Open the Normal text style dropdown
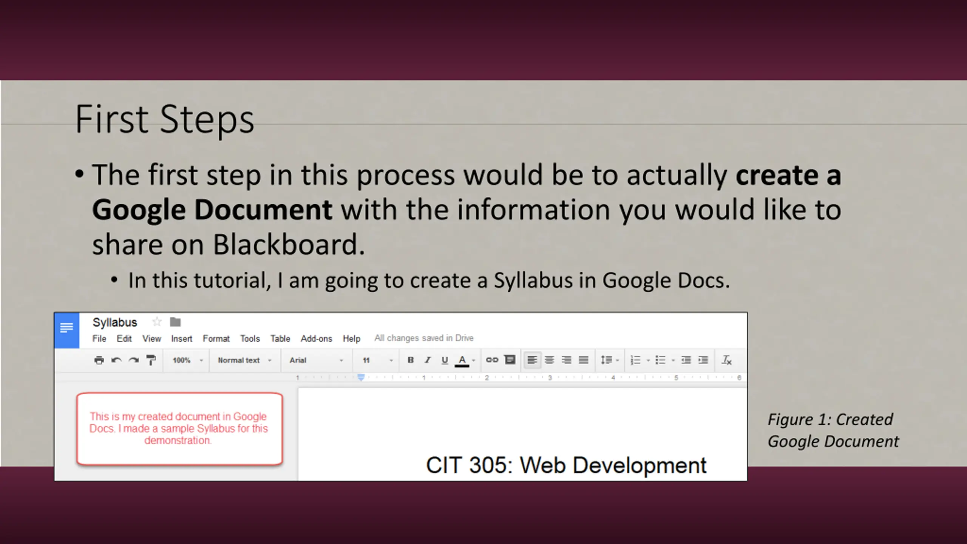Viewport: 967px width, 544px height. pos(244,360)
